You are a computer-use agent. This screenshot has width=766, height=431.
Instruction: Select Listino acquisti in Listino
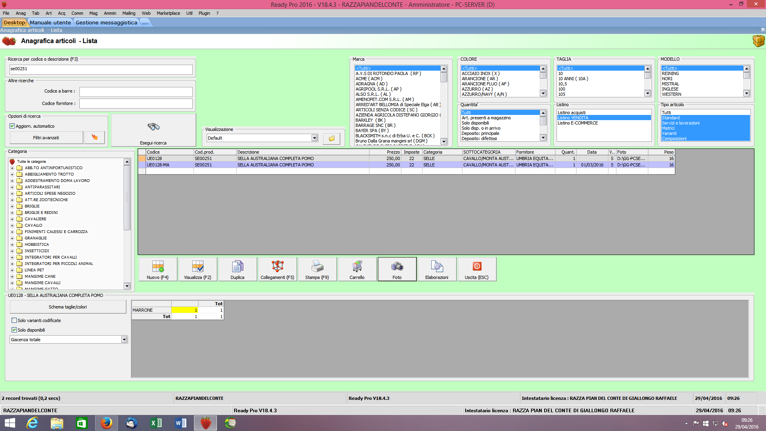(572, 113)
